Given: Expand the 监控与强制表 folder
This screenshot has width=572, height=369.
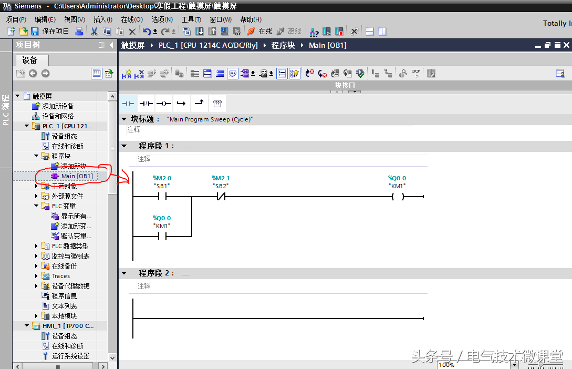Looking at the screenshot, I should coord(36,256).
